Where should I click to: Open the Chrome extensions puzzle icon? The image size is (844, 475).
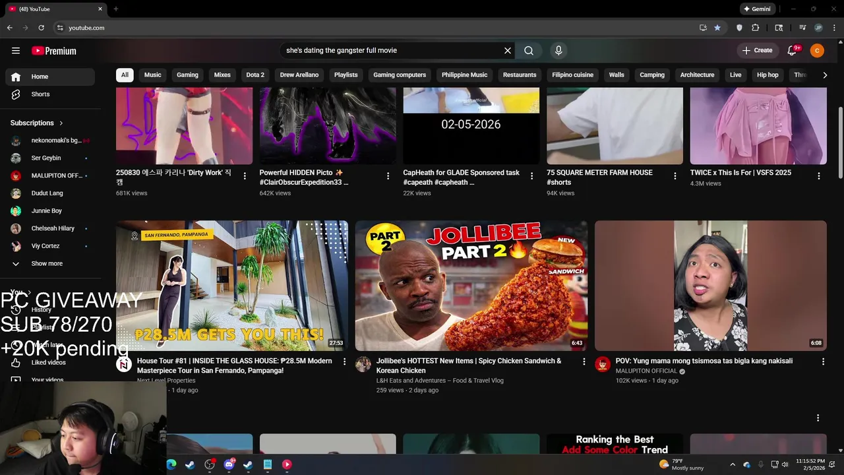point(756,28)
